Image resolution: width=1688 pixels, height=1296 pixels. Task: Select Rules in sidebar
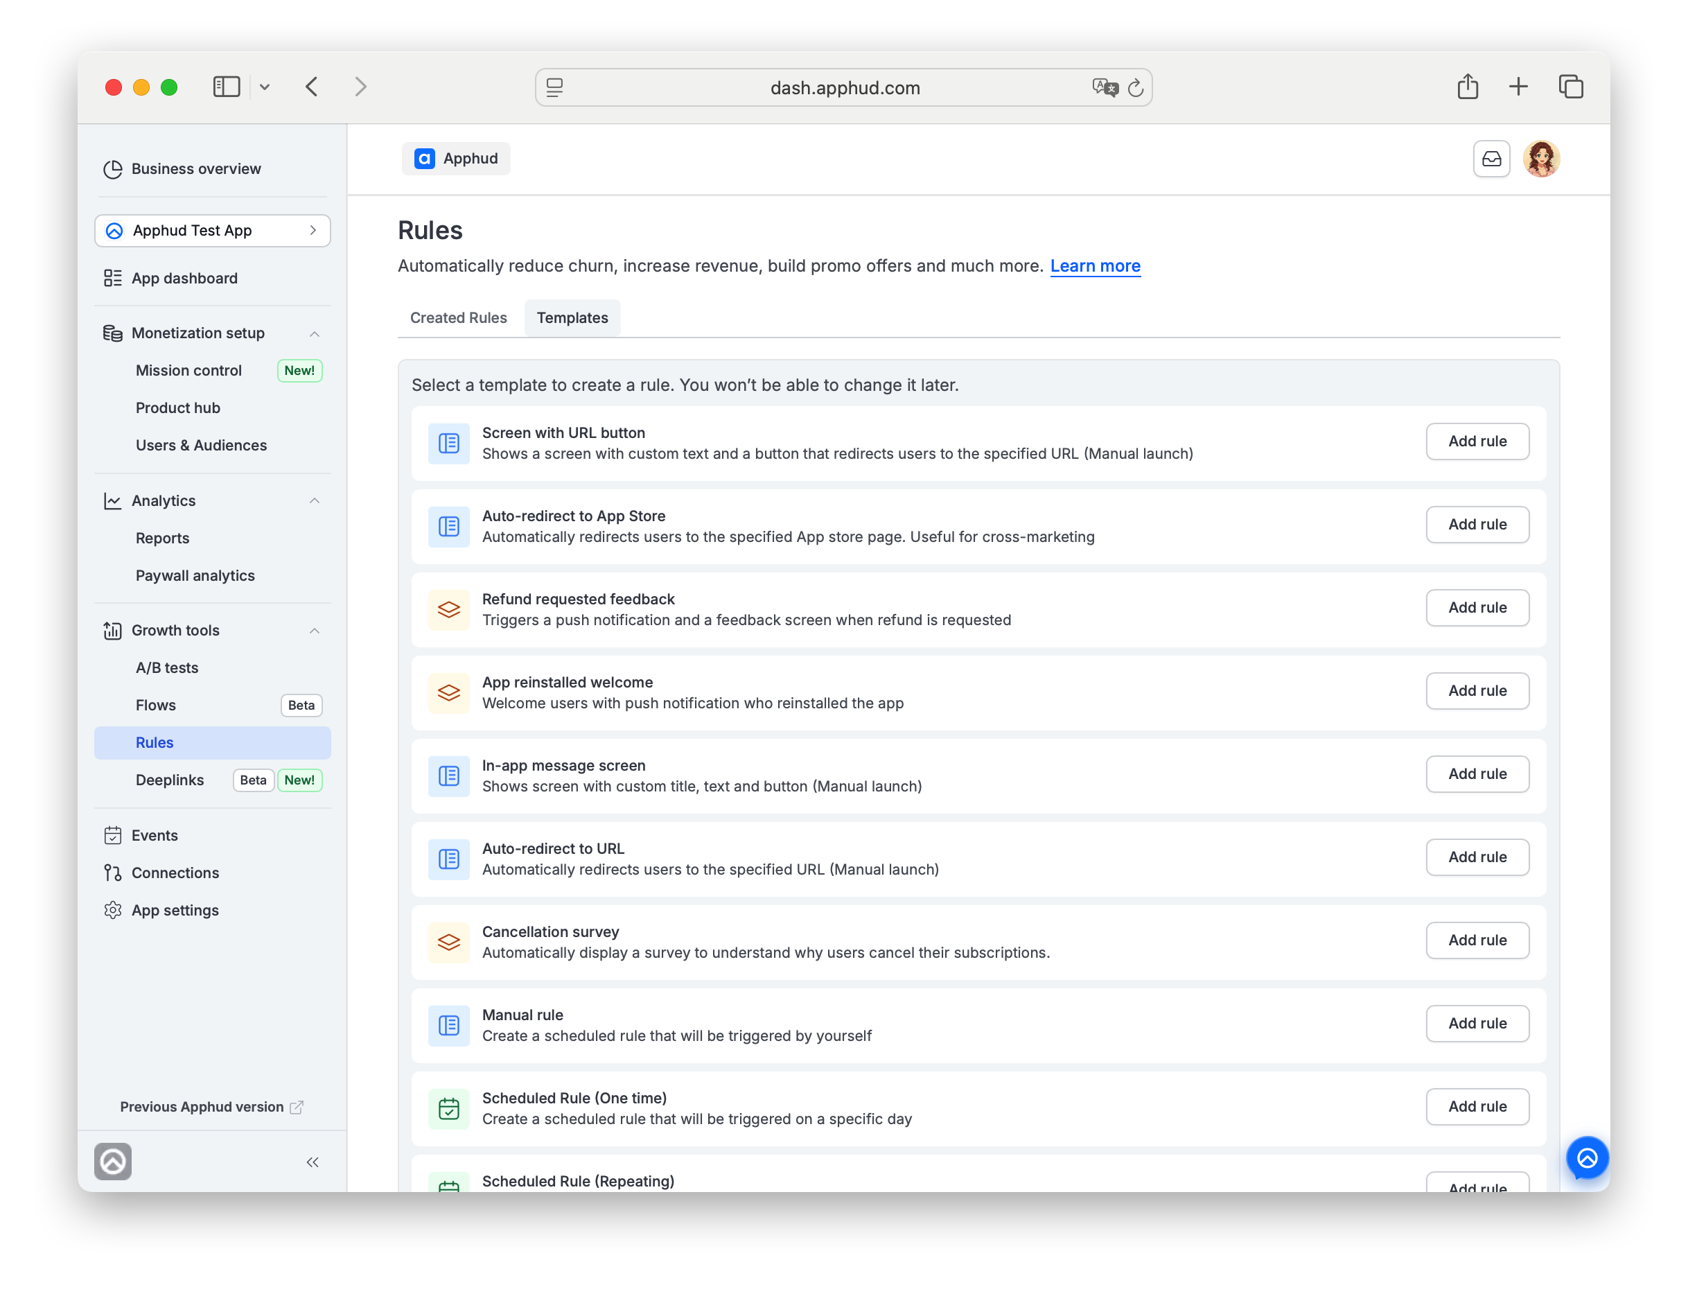tap(213, 743)
